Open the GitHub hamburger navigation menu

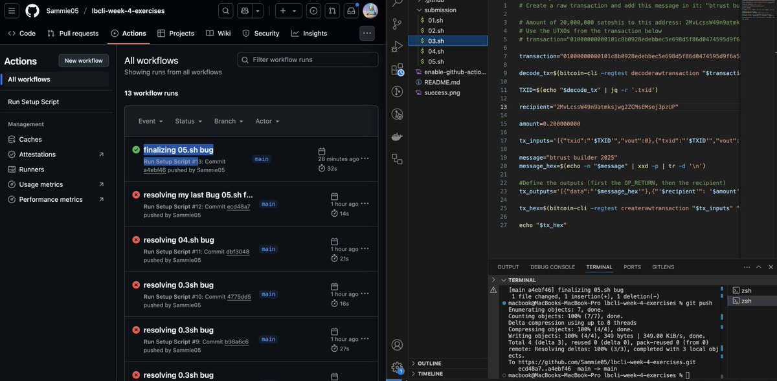(x=13, y=11)
